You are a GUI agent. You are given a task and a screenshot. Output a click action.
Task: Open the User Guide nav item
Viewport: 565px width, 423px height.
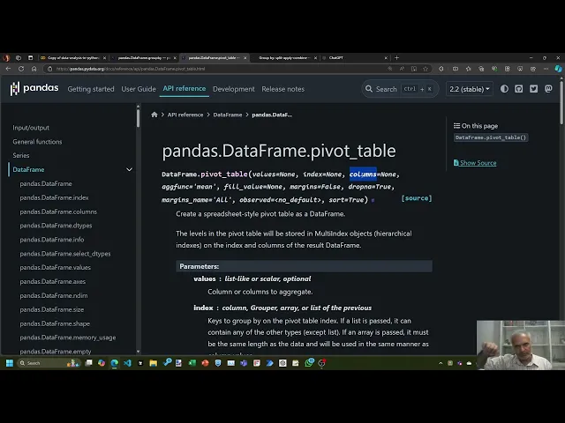(139, 89)
